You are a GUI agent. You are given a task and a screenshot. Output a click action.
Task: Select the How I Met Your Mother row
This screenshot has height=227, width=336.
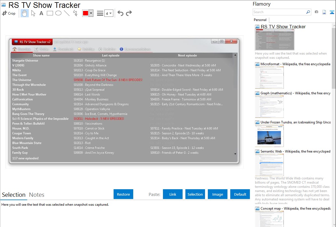[x=122, y=94]
